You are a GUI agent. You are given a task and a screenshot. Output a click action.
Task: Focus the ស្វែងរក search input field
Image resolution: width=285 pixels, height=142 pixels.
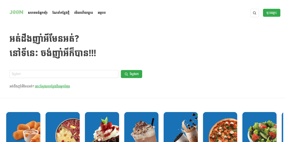64,74
